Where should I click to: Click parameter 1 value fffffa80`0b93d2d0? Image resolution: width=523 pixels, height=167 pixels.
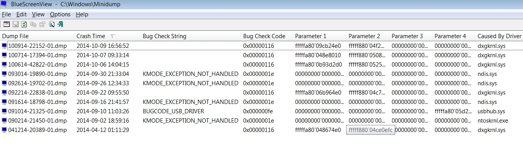pos(318,64)
